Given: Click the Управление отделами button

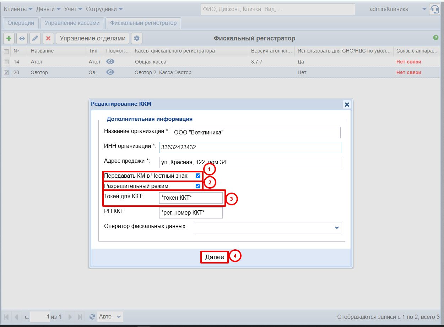Looking at the screenshot, I should click(92, 38).
